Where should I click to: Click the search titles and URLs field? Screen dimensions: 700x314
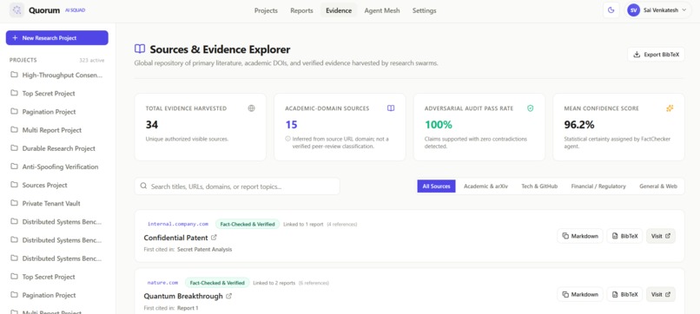point(237,186)
